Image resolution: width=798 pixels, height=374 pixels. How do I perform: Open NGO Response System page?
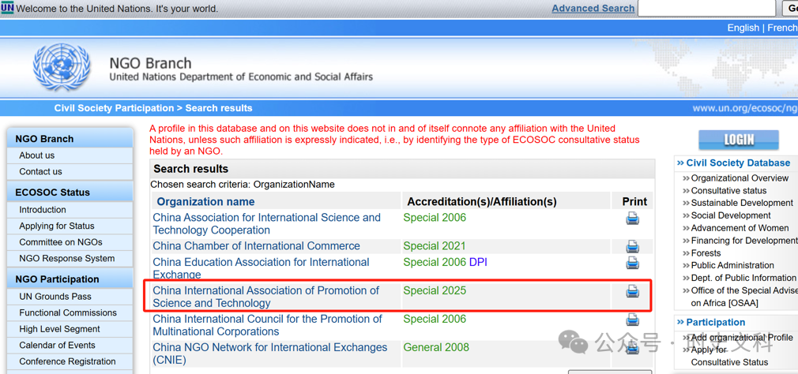click(x=66, y=259)
